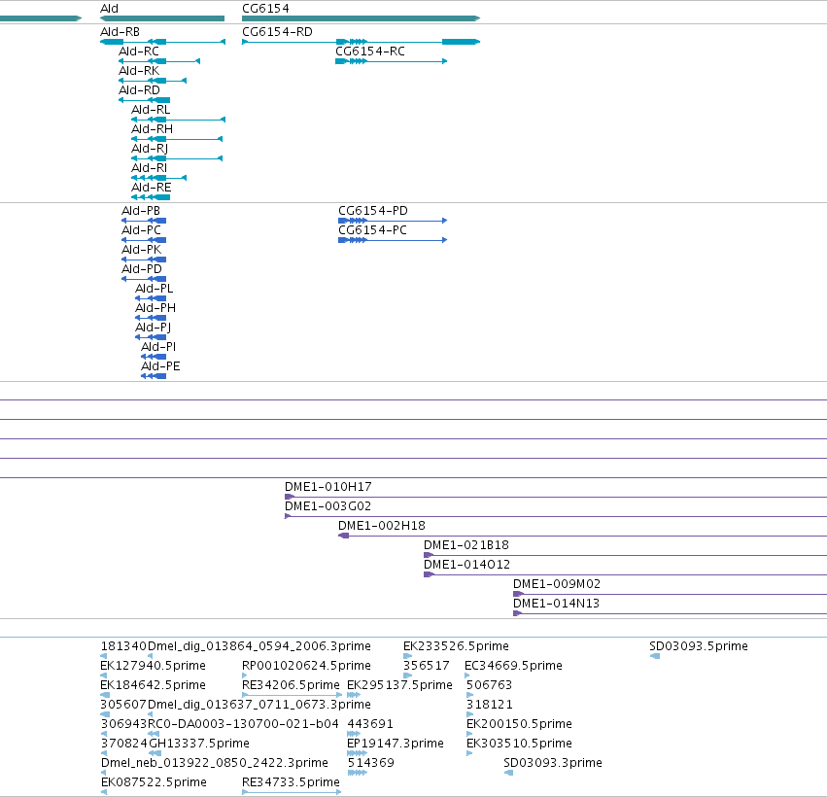Select the EK184642.5prime EST label

click(x=153, y=685)
